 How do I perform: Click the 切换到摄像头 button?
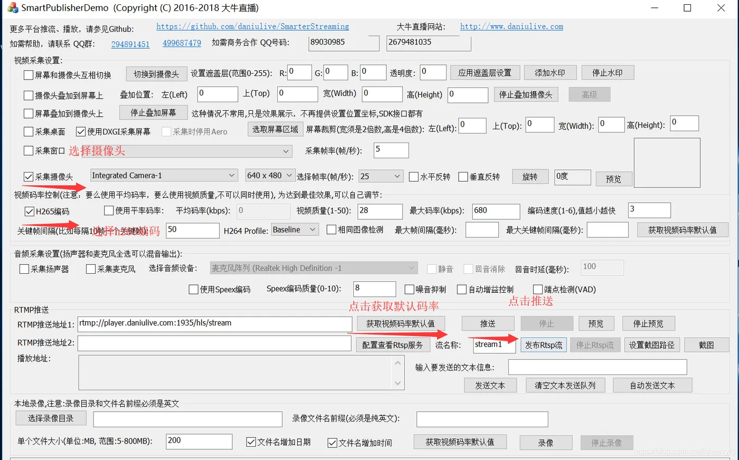(156, 74)
